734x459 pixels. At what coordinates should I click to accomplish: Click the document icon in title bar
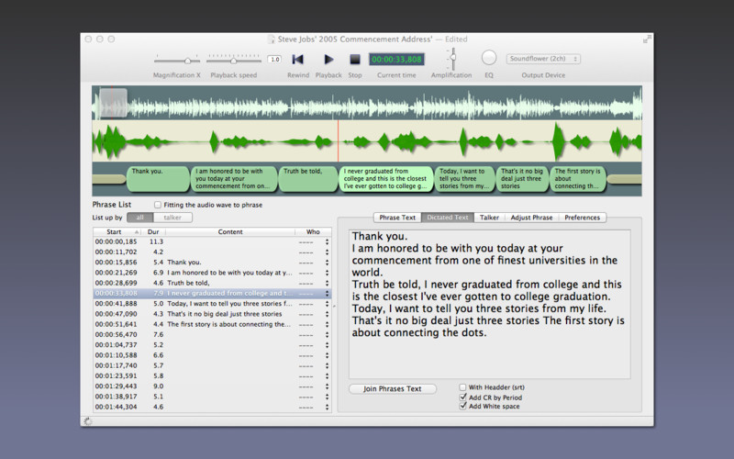(271, 39)
